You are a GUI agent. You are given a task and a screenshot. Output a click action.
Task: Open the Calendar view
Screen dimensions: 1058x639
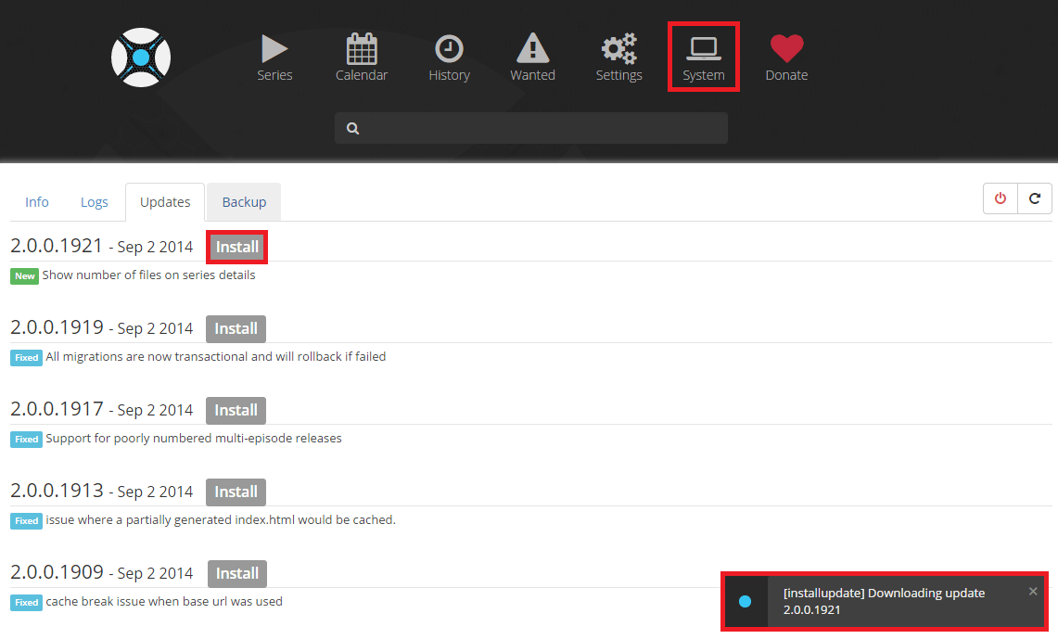[362, 58]
